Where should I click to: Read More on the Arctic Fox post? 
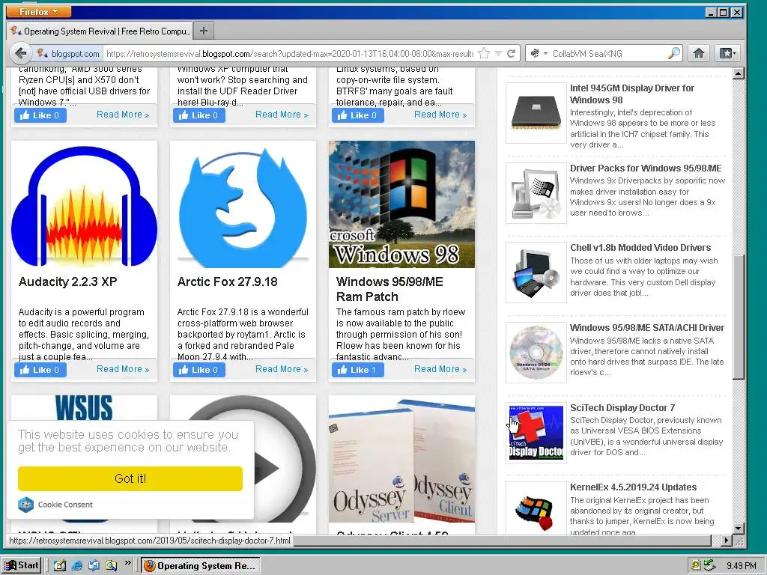coord(282,369)
